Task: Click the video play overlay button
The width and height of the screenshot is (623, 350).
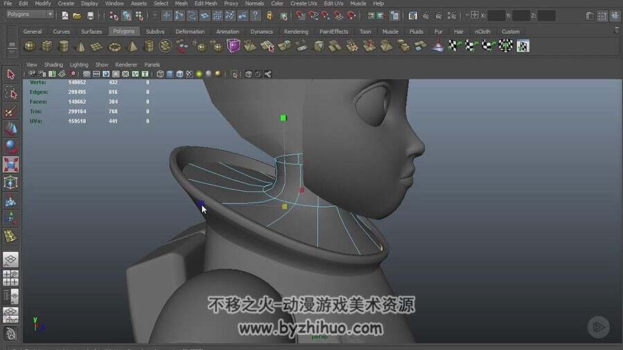Action: click(598, 327)
